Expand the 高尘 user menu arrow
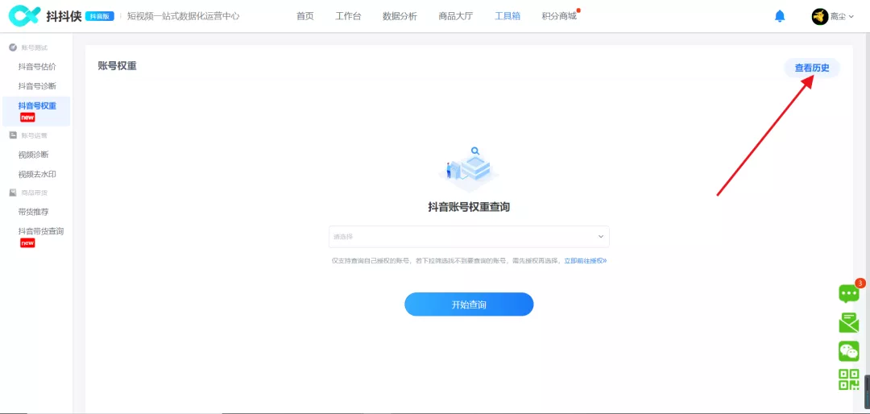Screen dimensions: 870x414 click(x=851, y=17)
